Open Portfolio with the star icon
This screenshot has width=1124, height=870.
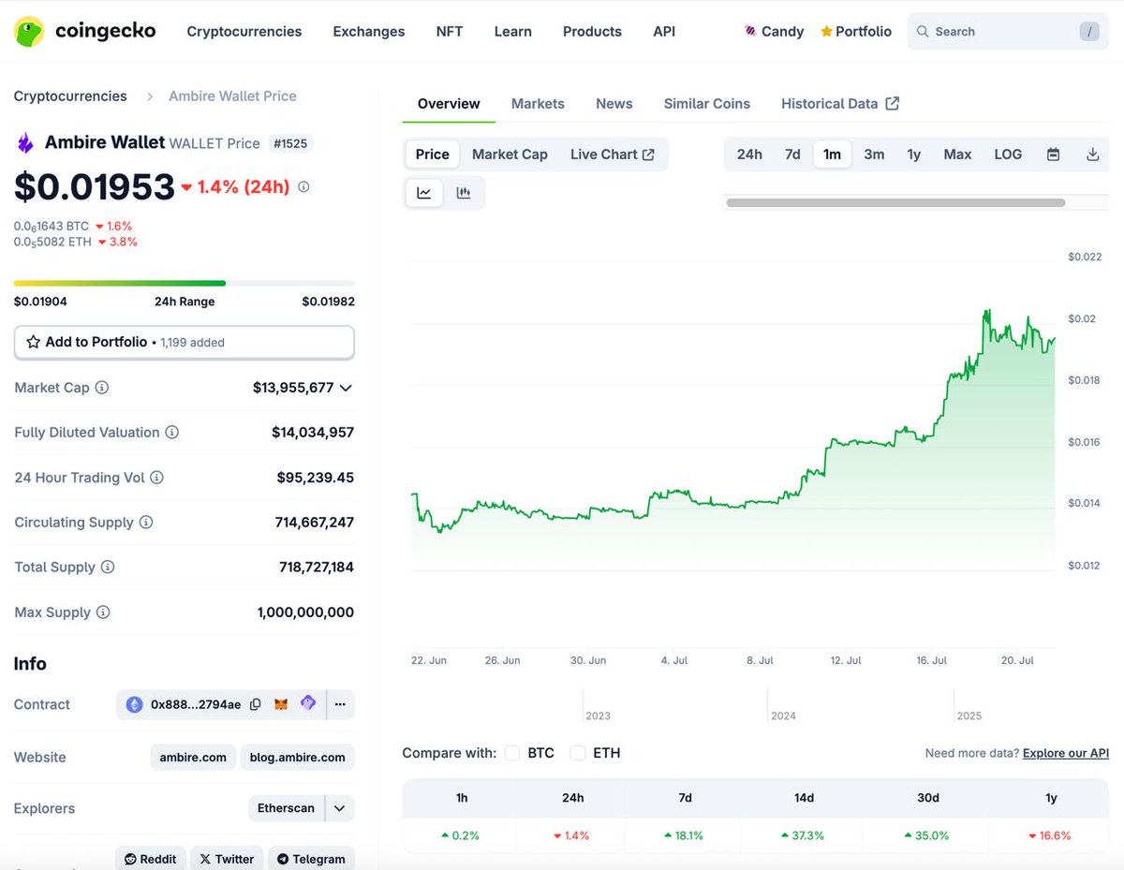(856, 31)
